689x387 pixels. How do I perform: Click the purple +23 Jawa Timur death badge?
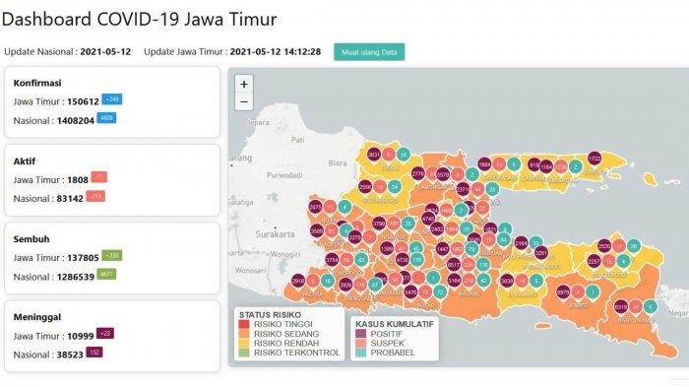coord(105,334)
